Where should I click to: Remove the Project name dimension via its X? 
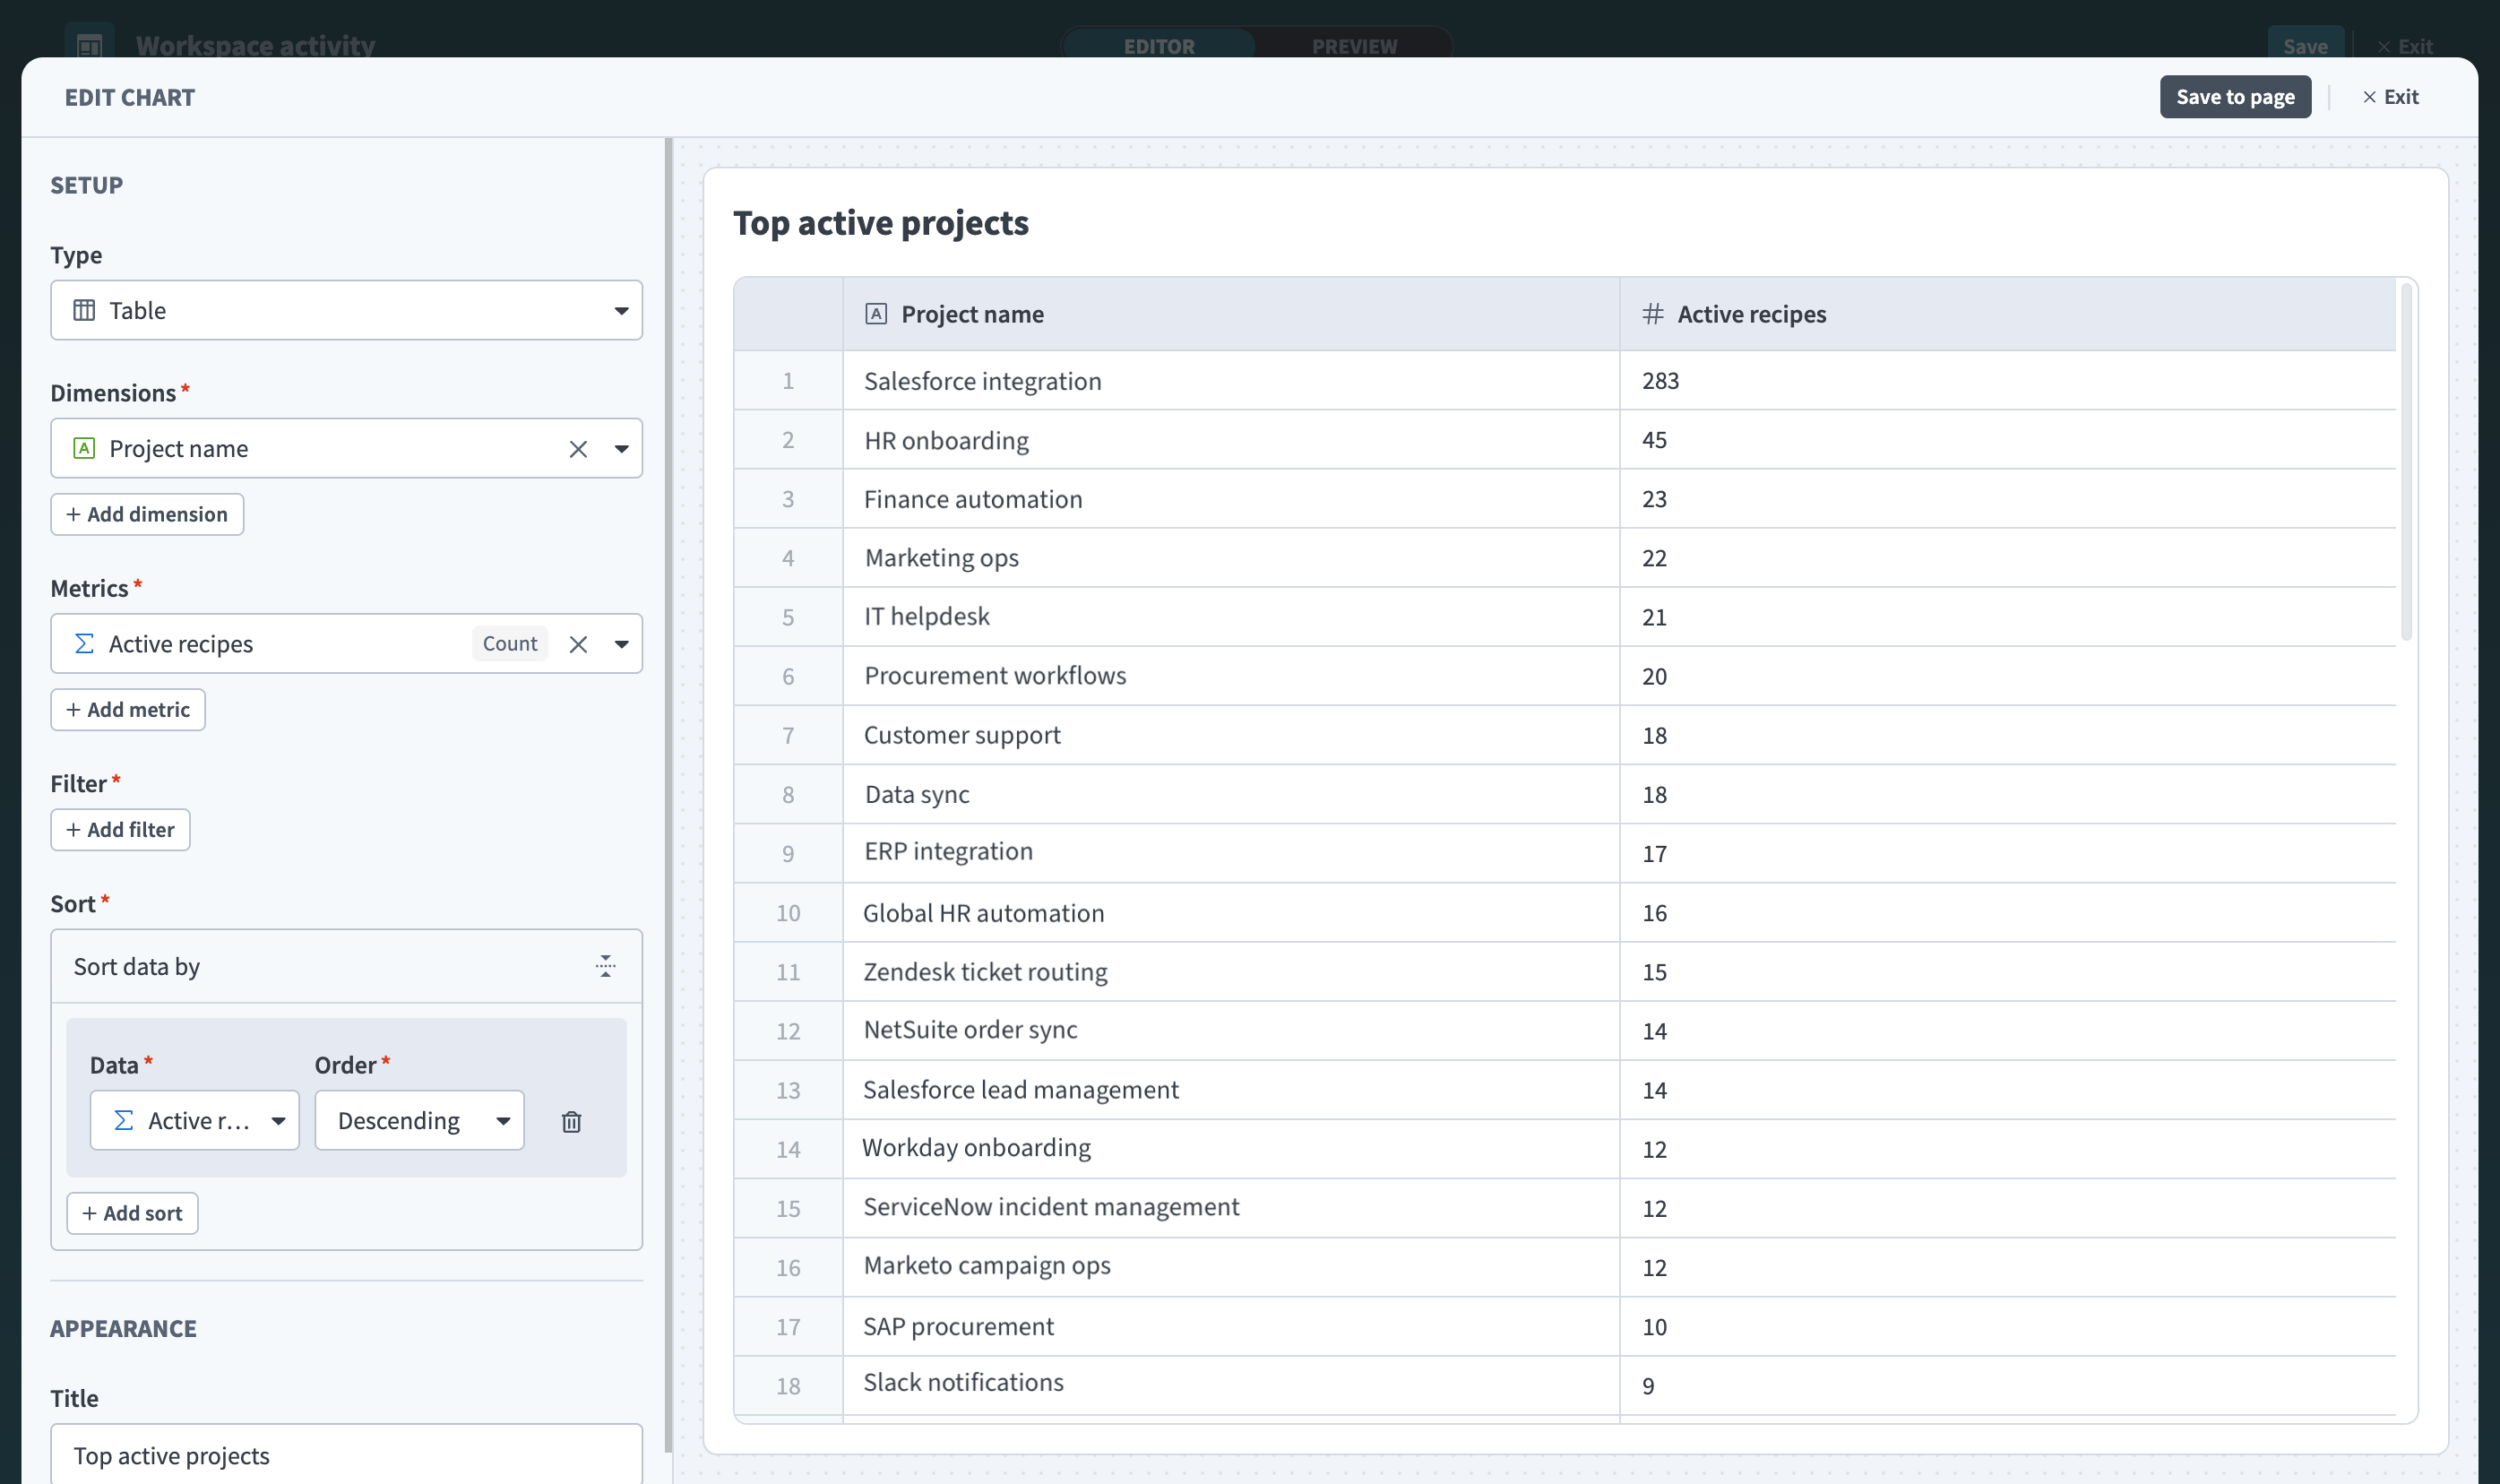point(579,448)
